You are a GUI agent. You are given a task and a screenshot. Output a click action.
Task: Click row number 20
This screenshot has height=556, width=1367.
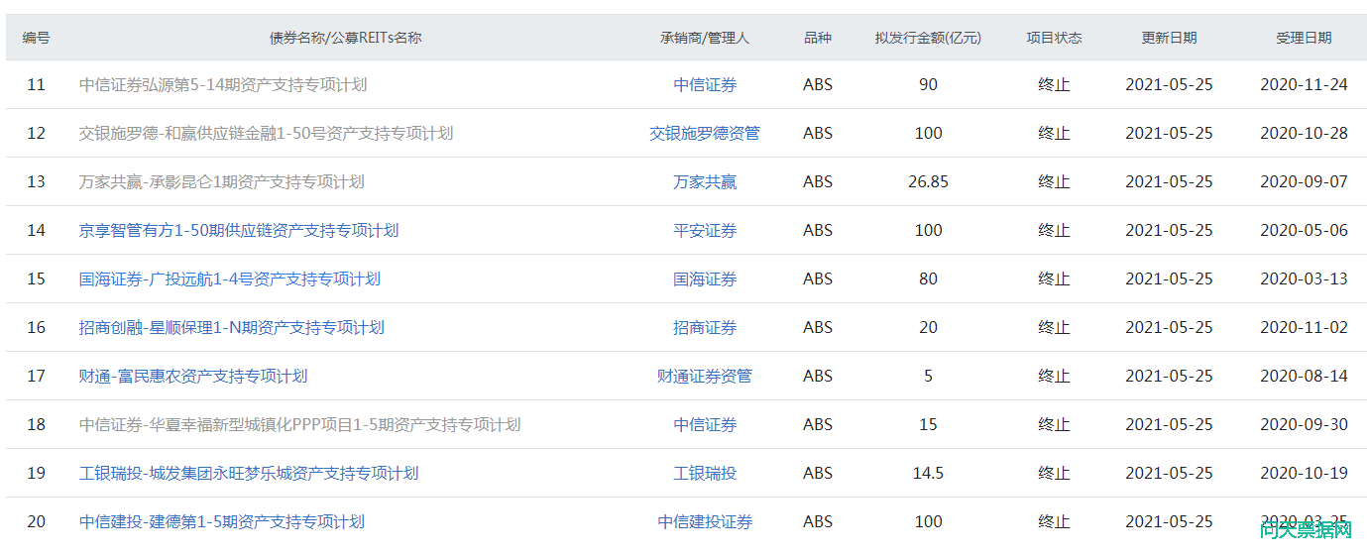37,522
